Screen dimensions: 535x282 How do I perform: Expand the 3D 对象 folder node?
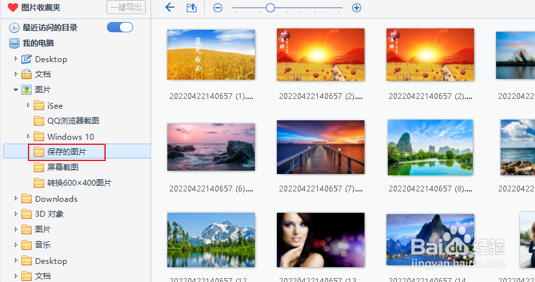point(16,213)
